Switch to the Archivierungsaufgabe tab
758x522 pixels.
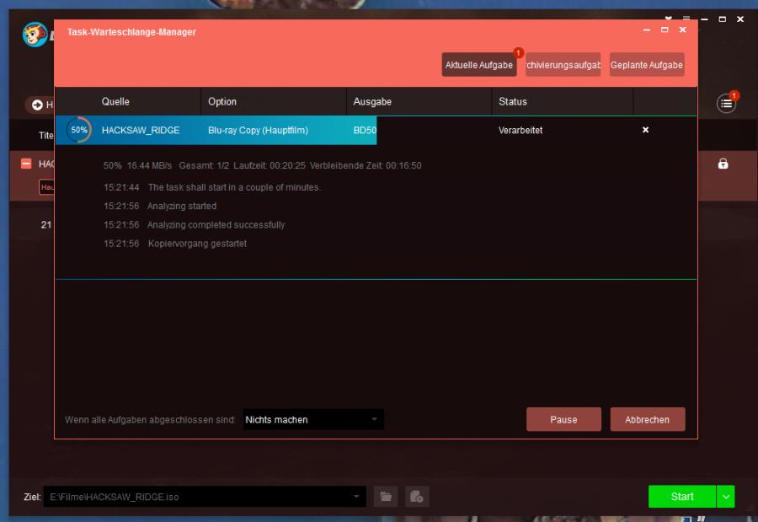[563, 65]
